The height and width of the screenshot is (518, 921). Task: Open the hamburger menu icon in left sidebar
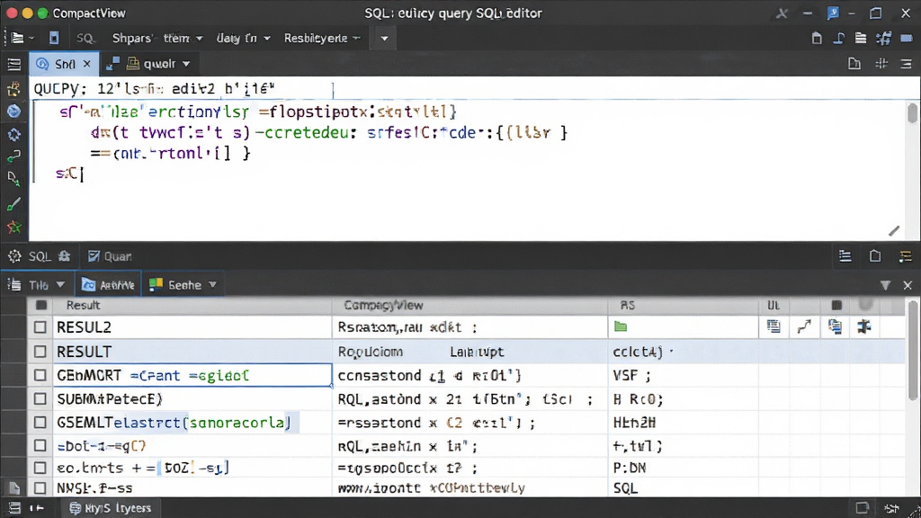(14, 64)
